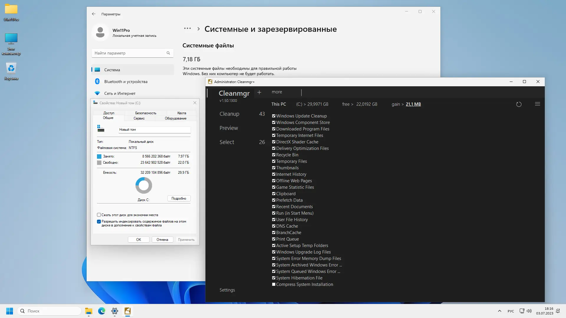Select Cleanup in Cleanmgr+ sidebar
This screenshot has height=318, width=566.
[x=229, y=114]
